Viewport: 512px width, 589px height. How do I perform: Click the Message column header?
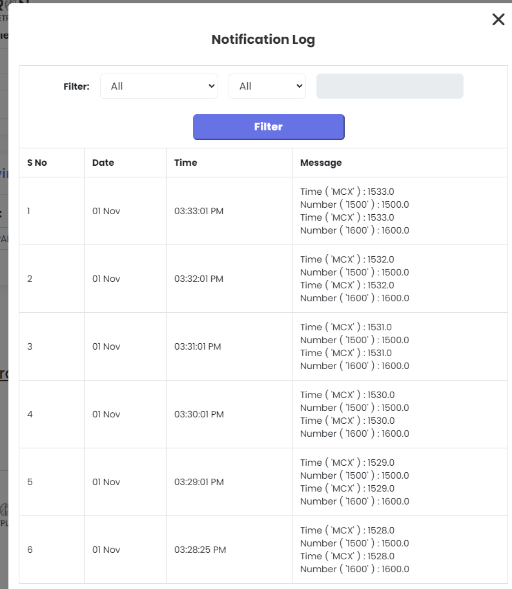pyautogui.click(x=320, y=163)
